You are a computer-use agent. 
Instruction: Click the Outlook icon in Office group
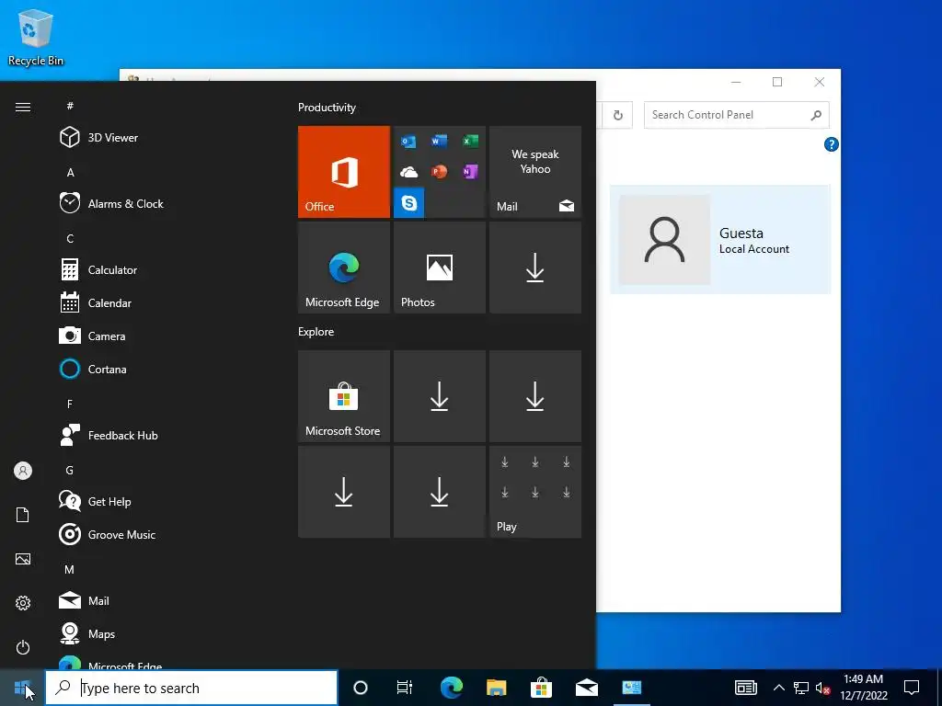tap(408, 141)
